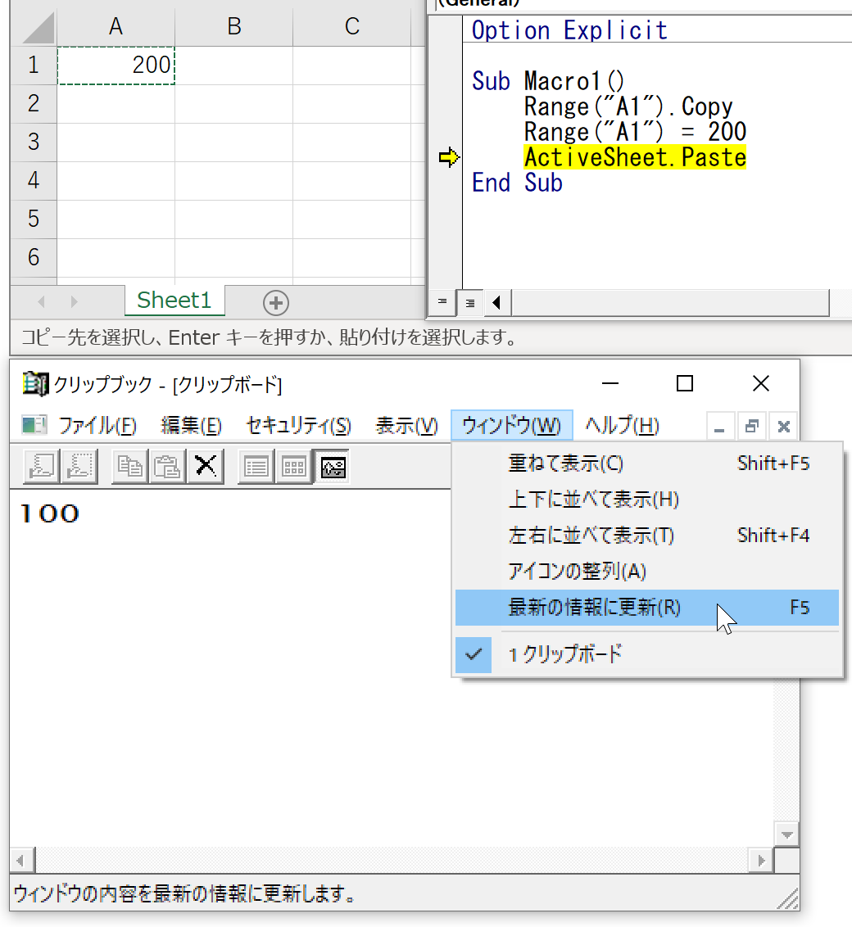Viewport: 852px width, 927px height.
Task: Select the Sheet1 tab
Action: pyautogui.click(x=174, y=301)
